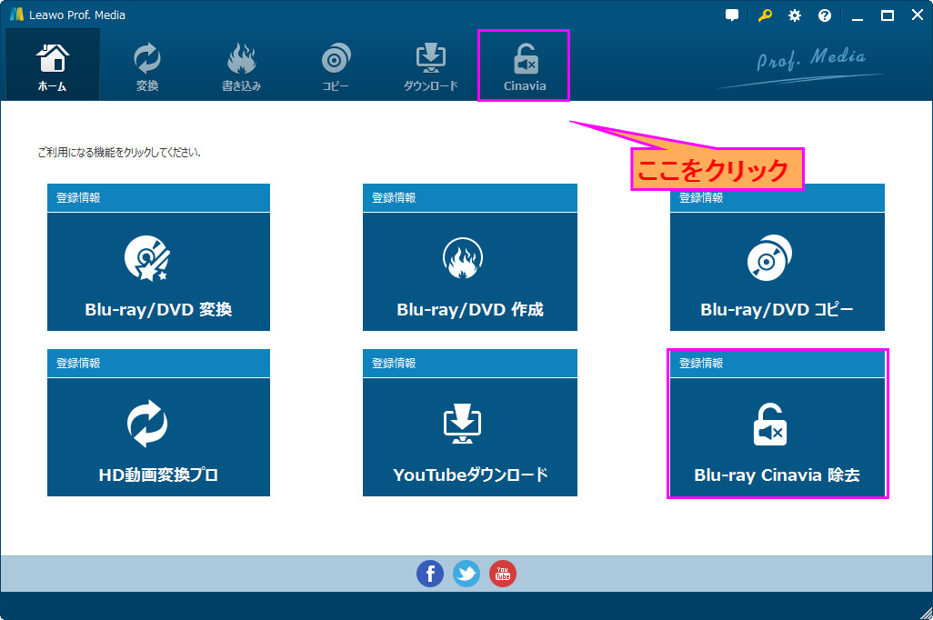933x620 pixels.
Task: Open the ダウンロード download tab
Action: point(430,65)
